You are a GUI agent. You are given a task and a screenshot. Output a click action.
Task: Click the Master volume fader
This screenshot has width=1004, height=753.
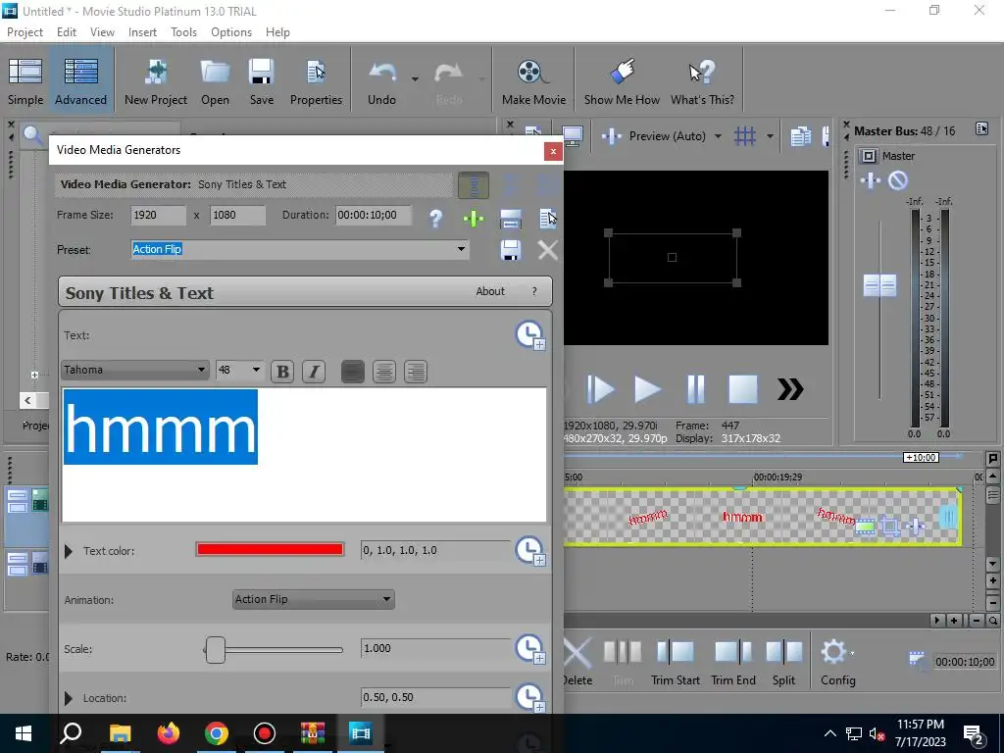[879, 285]
